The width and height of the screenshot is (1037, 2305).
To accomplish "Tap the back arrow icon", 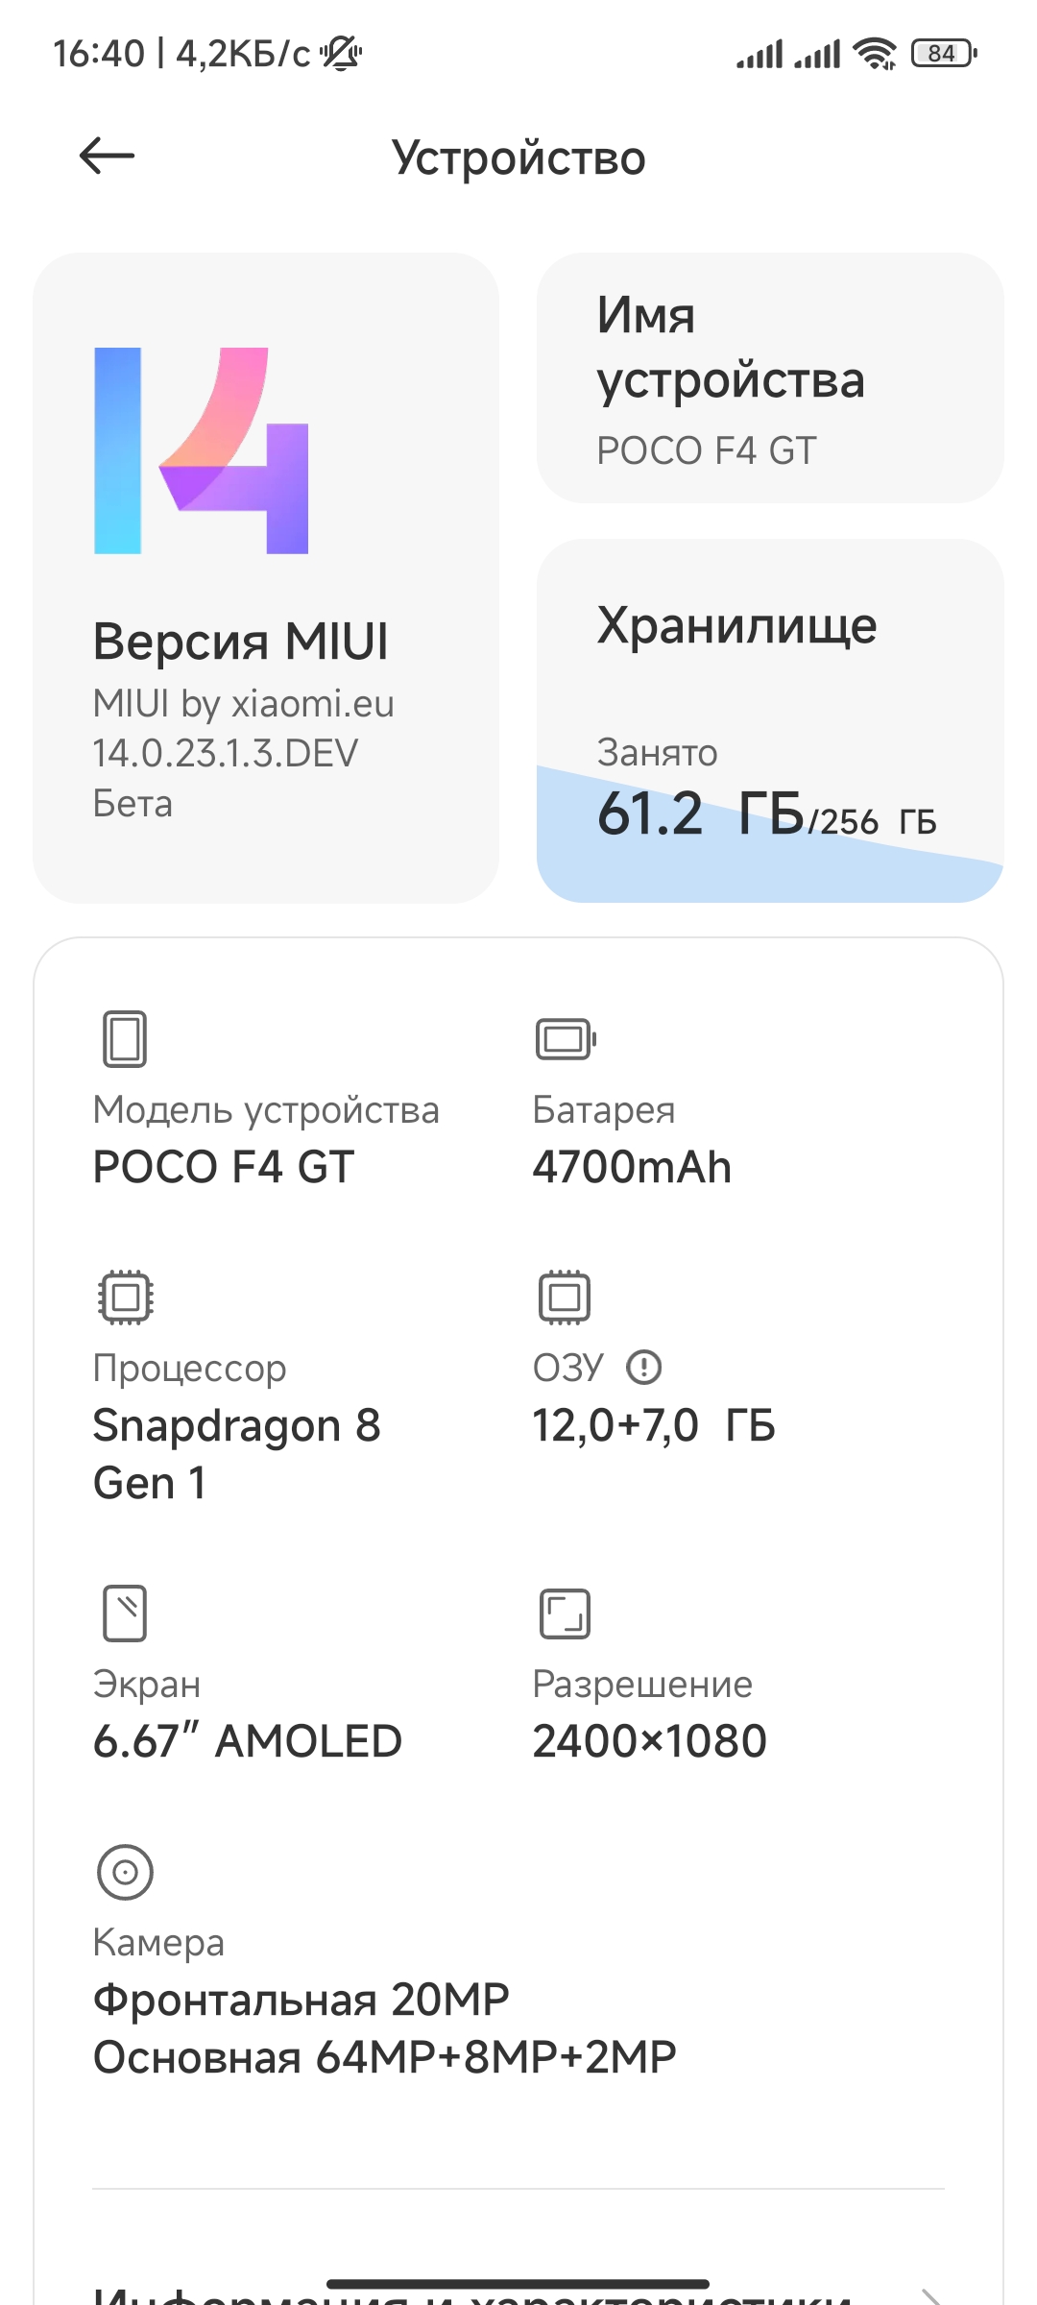I will click(x=107, y=157).
